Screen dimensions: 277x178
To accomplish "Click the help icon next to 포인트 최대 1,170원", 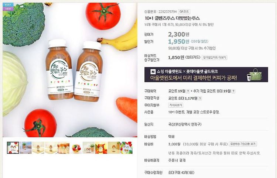I will coord(200,99).
